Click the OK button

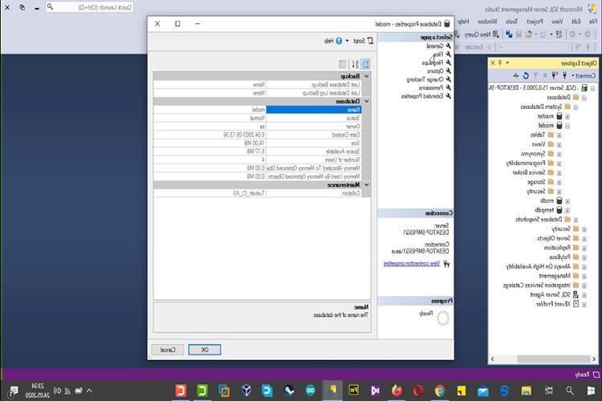point(205,350)
